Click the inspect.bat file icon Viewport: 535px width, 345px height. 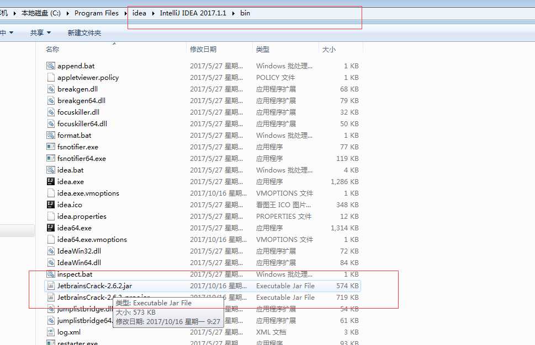tap(50, 274)
